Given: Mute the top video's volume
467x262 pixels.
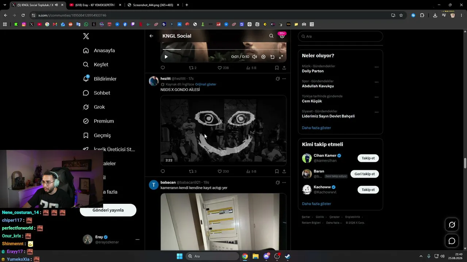Looking at the screenshot, I should pyautogui.click(x=255, y=57).
